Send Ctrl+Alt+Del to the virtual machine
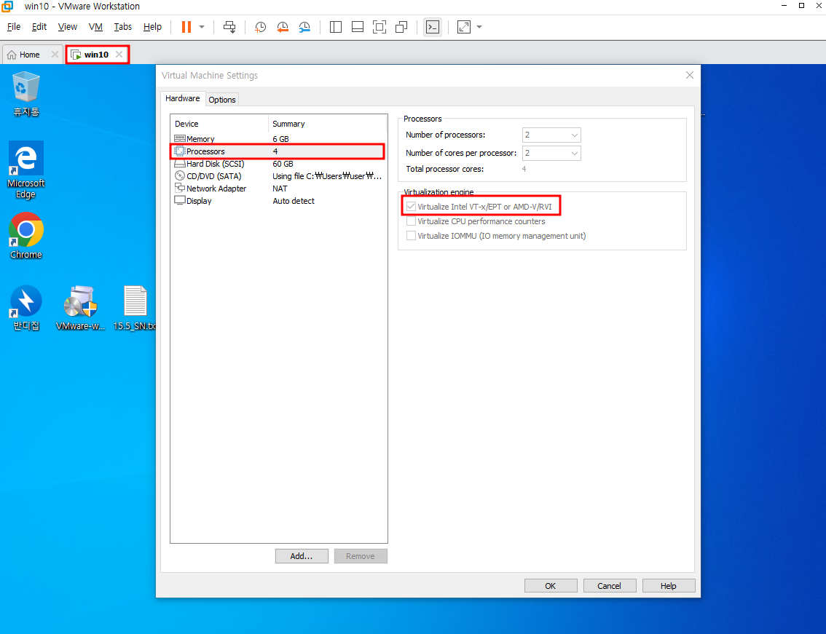826x634 pixels. pyautogui.click(x=229, y=27)
